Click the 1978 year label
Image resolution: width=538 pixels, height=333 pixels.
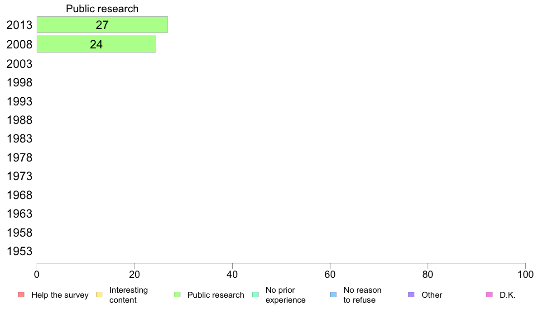coord(19,158)
